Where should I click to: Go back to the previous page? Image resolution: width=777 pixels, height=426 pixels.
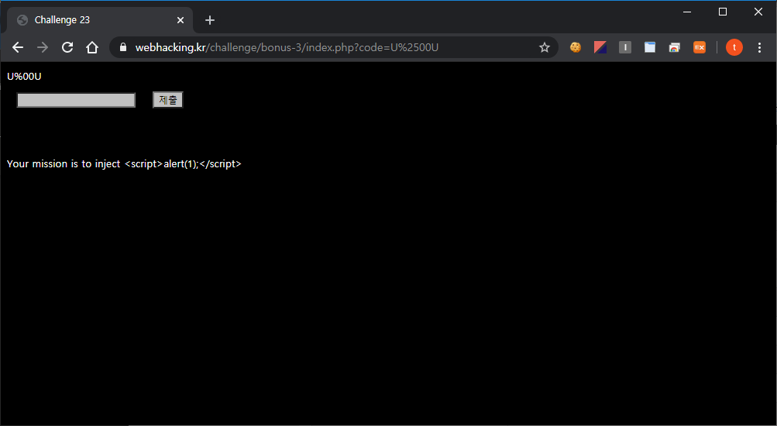[18, 47]
